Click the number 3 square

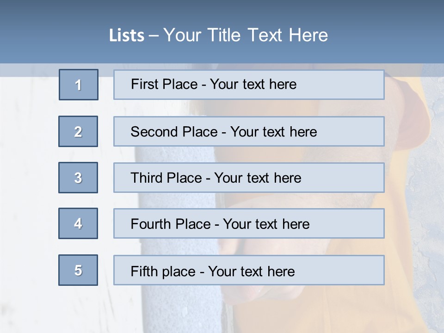click(78, 178)
